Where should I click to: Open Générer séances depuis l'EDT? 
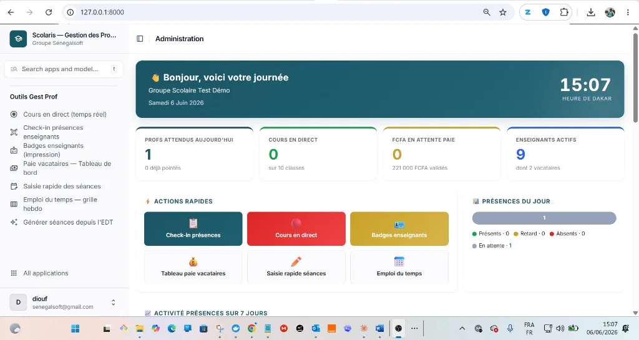[x=68, y=222]
